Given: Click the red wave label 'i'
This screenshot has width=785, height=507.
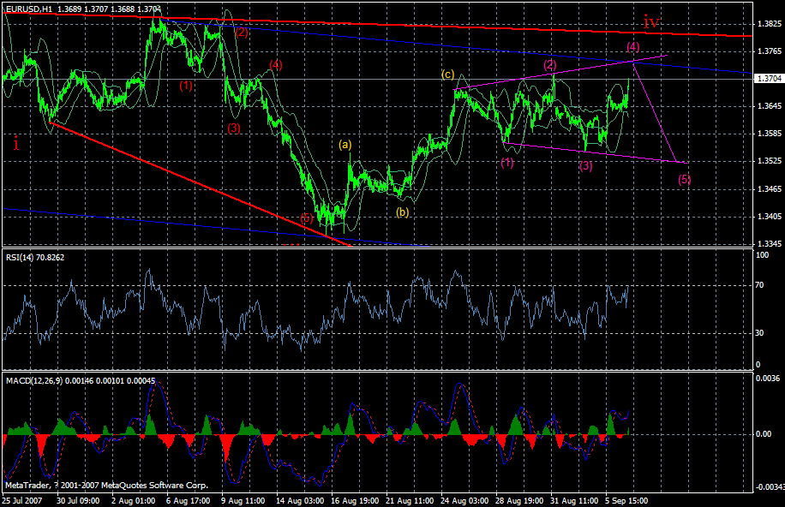Looking at the screenshot, I should tap(16, 143).
